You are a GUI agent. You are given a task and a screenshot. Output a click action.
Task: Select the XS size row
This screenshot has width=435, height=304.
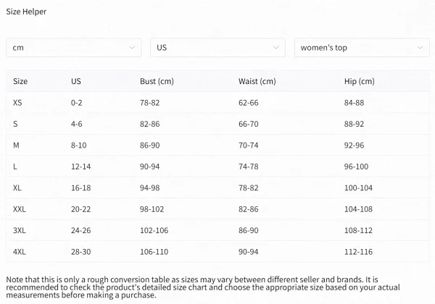coord(217,103)
